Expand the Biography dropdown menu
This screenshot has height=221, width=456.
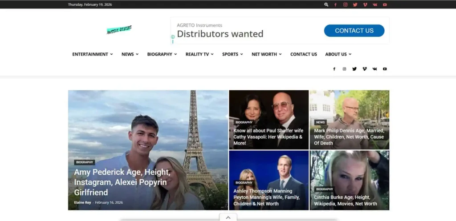(x=162, y=54)
